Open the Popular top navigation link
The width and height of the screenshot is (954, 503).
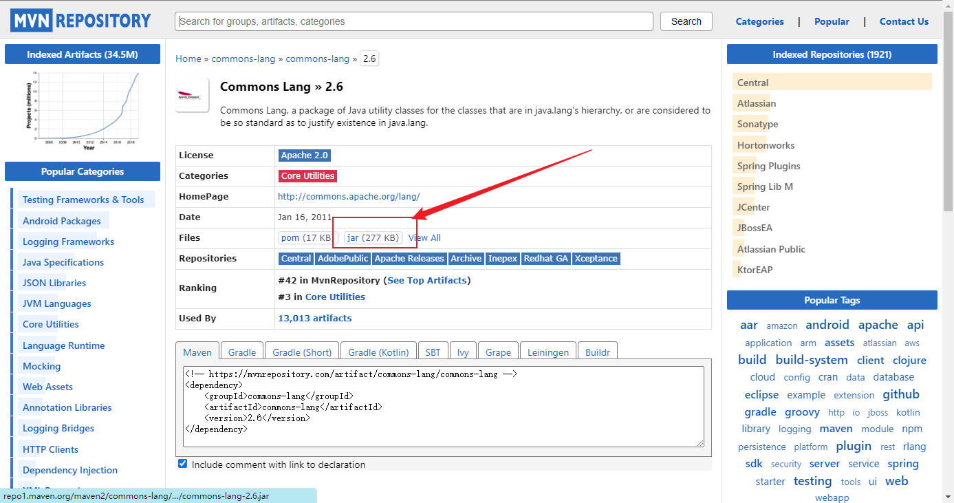pos(832,21)
